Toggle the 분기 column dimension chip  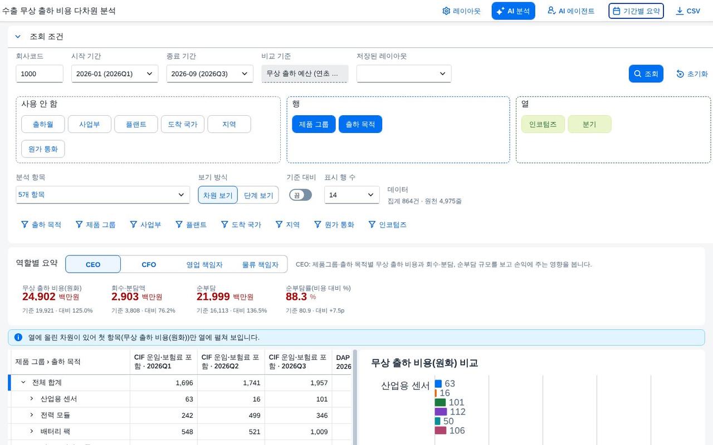[x=589, y=124]
